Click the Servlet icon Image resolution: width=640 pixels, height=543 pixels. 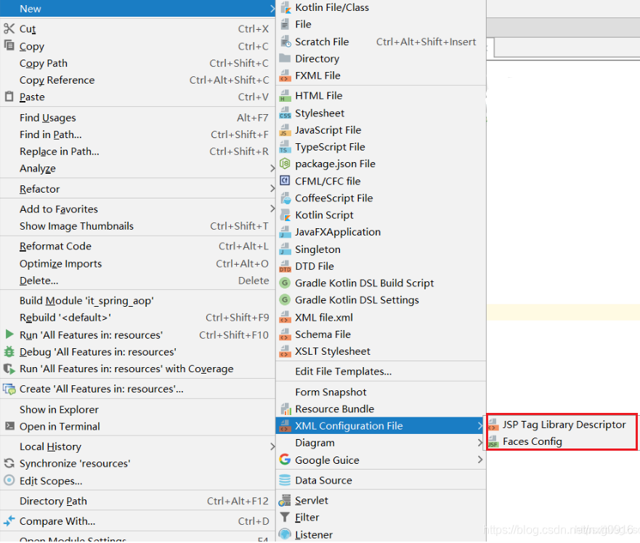tap(285, 501)
